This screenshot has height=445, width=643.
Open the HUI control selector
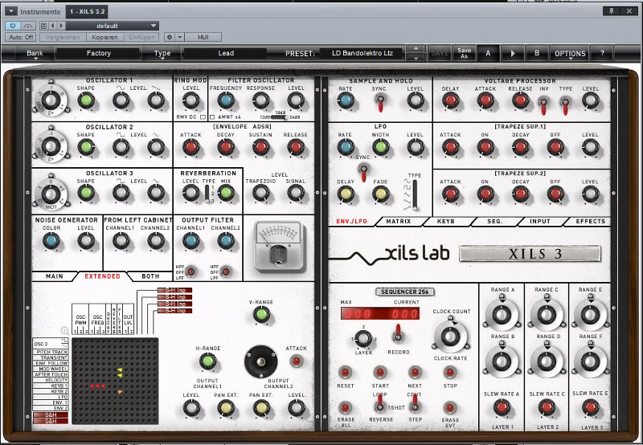coord(203,37)
